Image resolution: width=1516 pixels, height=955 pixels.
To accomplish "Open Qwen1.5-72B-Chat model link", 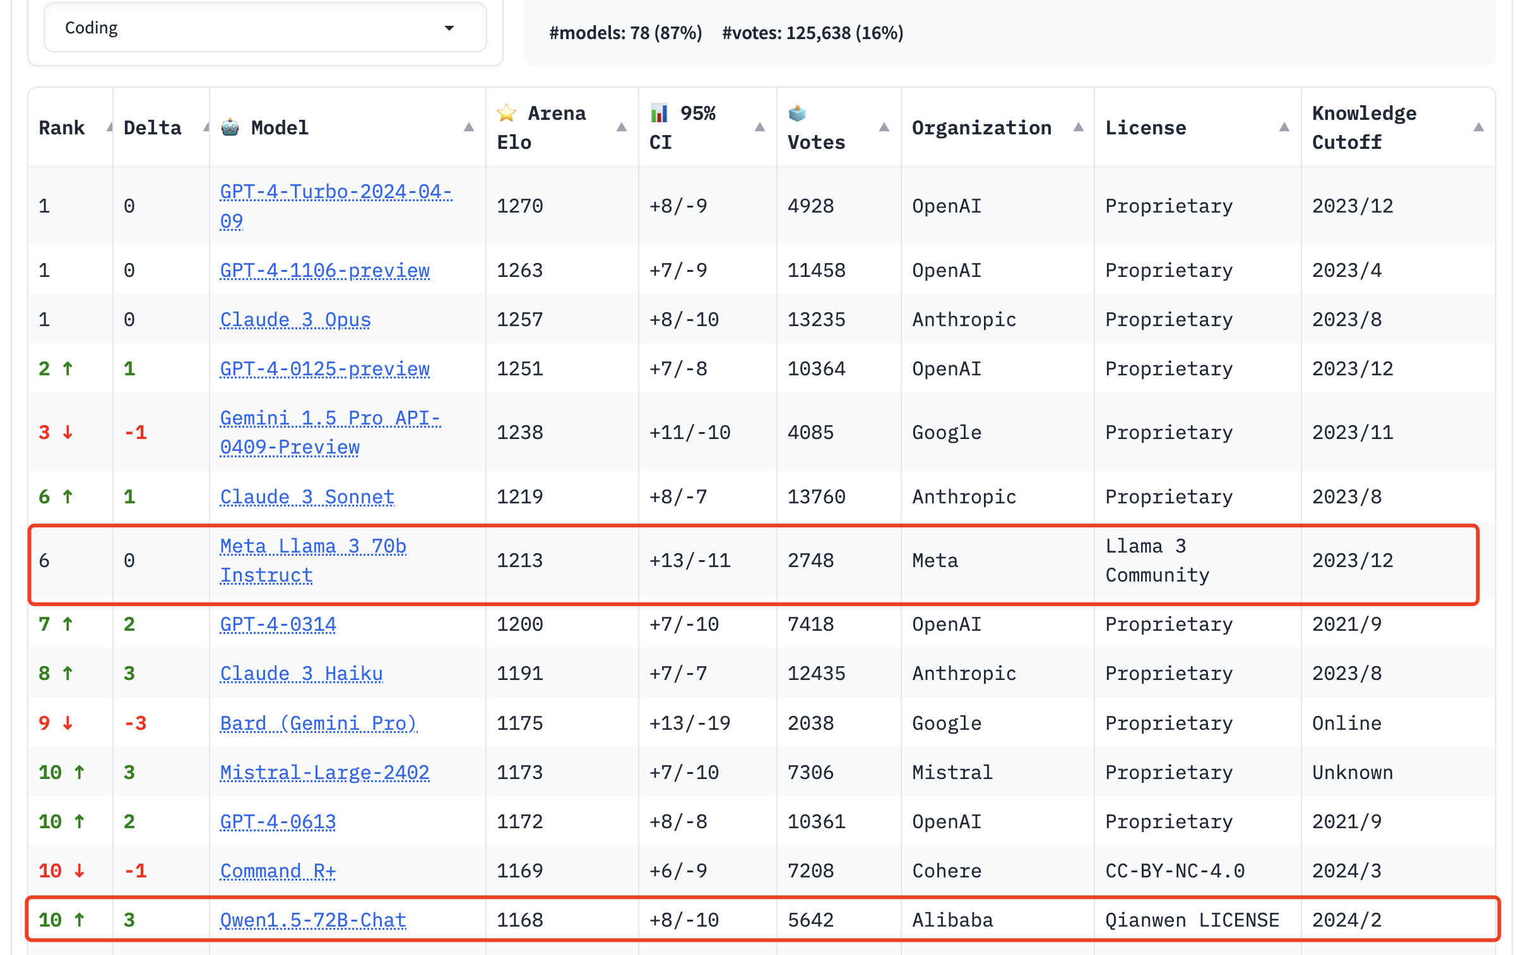I will point(313,920).
